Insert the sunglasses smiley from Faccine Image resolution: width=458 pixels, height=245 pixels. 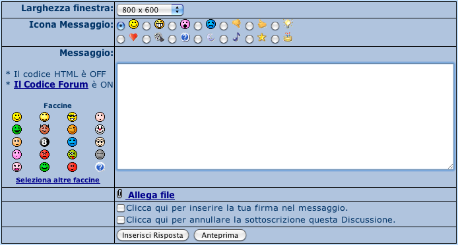point(72,117)
